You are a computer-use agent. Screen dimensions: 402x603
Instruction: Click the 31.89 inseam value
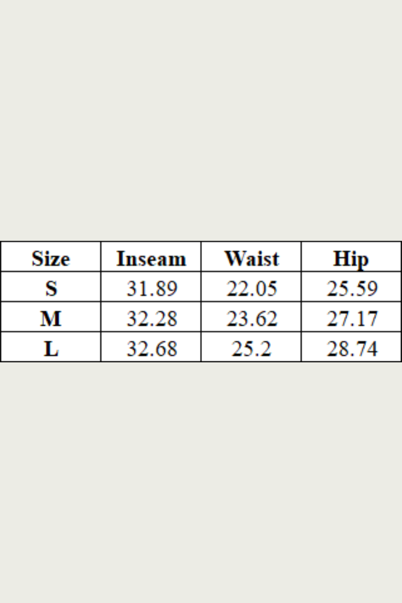(x=151, y=288)
